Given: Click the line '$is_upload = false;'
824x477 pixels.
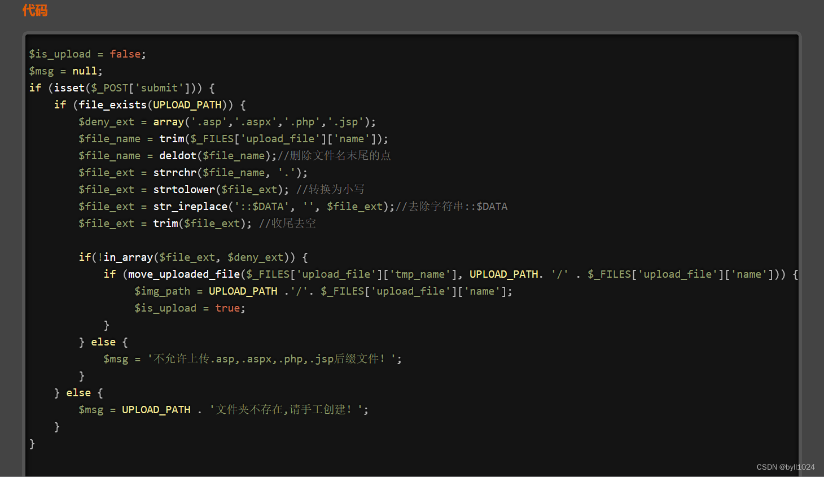Looking at the screenshot, I should point(87,54).
